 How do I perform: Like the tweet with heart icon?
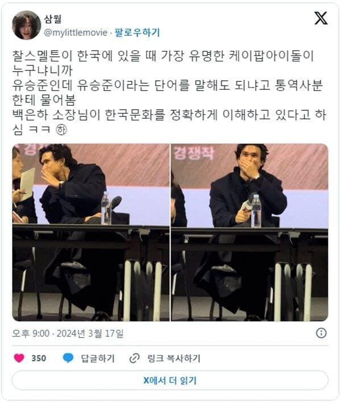19,358
